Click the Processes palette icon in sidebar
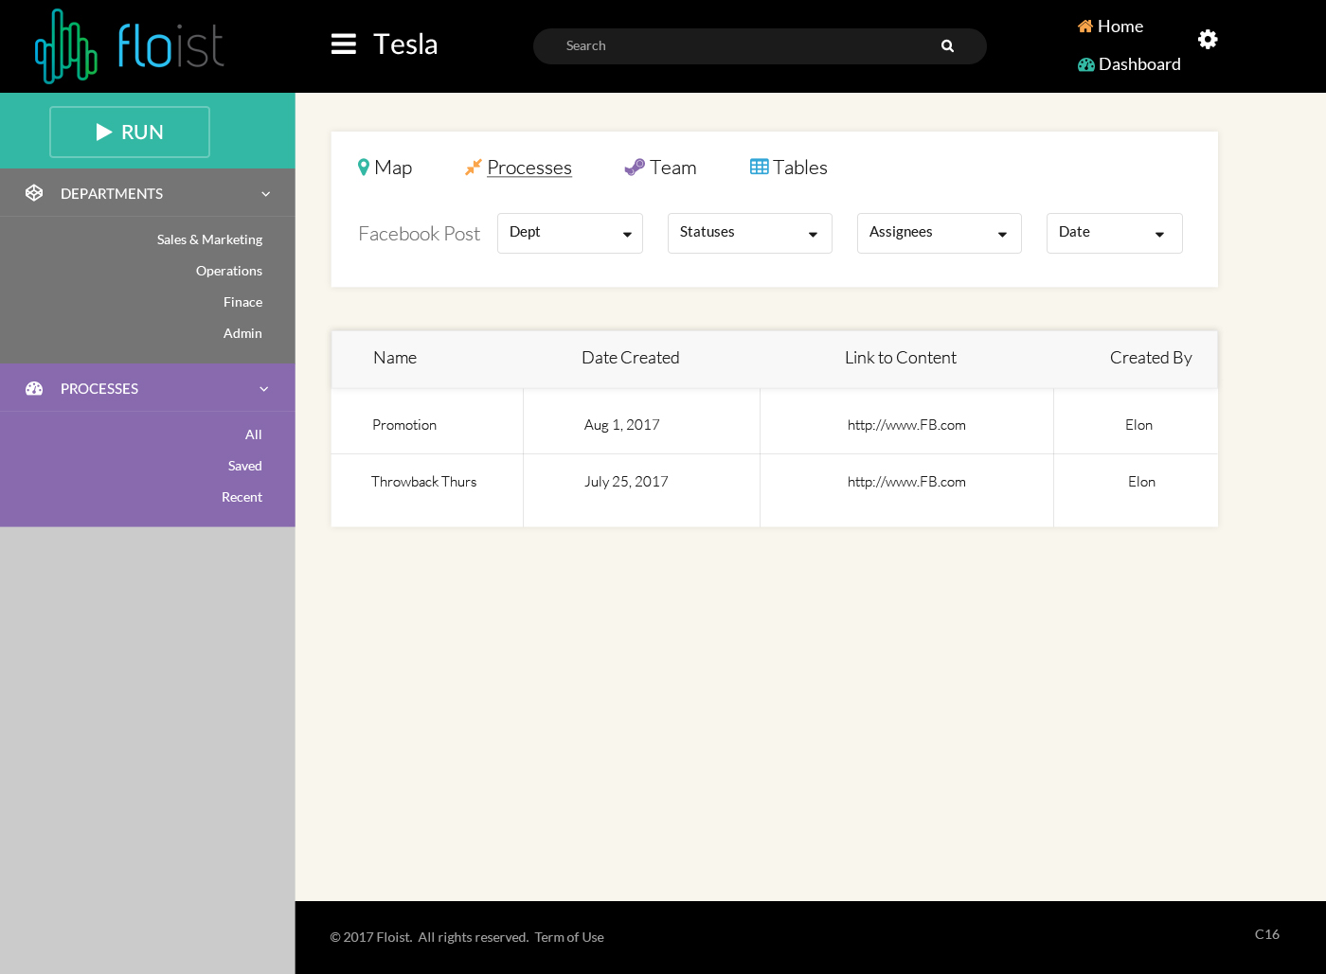1326x974 pixels. coord(34,388)
